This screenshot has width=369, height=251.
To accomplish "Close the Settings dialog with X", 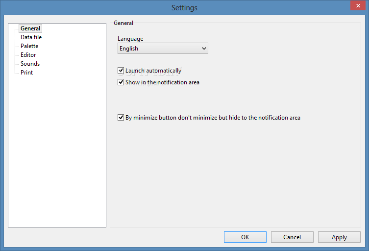I will coord(358,6).
